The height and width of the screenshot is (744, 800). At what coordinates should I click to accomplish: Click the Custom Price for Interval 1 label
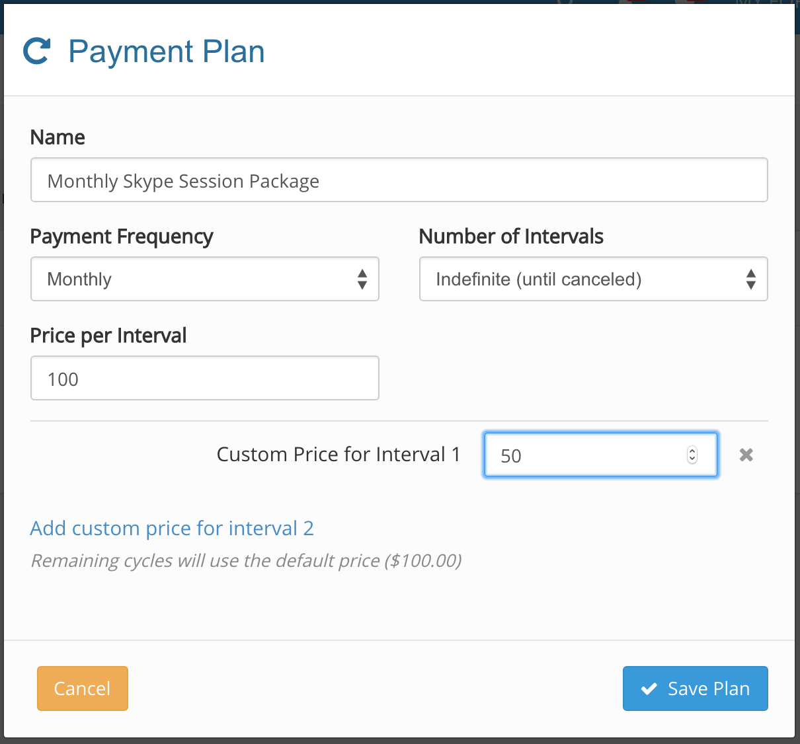point(338,454)
